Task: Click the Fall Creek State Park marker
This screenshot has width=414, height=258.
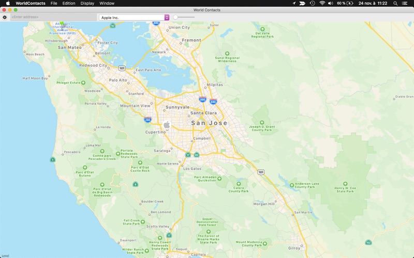Action: pyautogui.click(x=143, y=222)
